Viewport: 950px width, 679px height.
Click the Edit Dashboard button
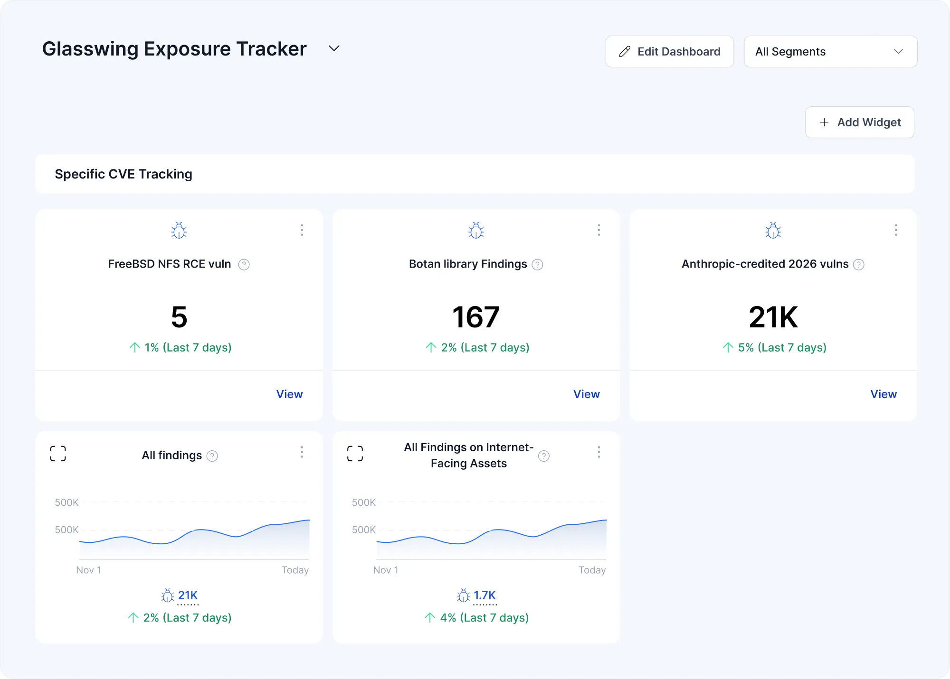[x=669, y=52]
